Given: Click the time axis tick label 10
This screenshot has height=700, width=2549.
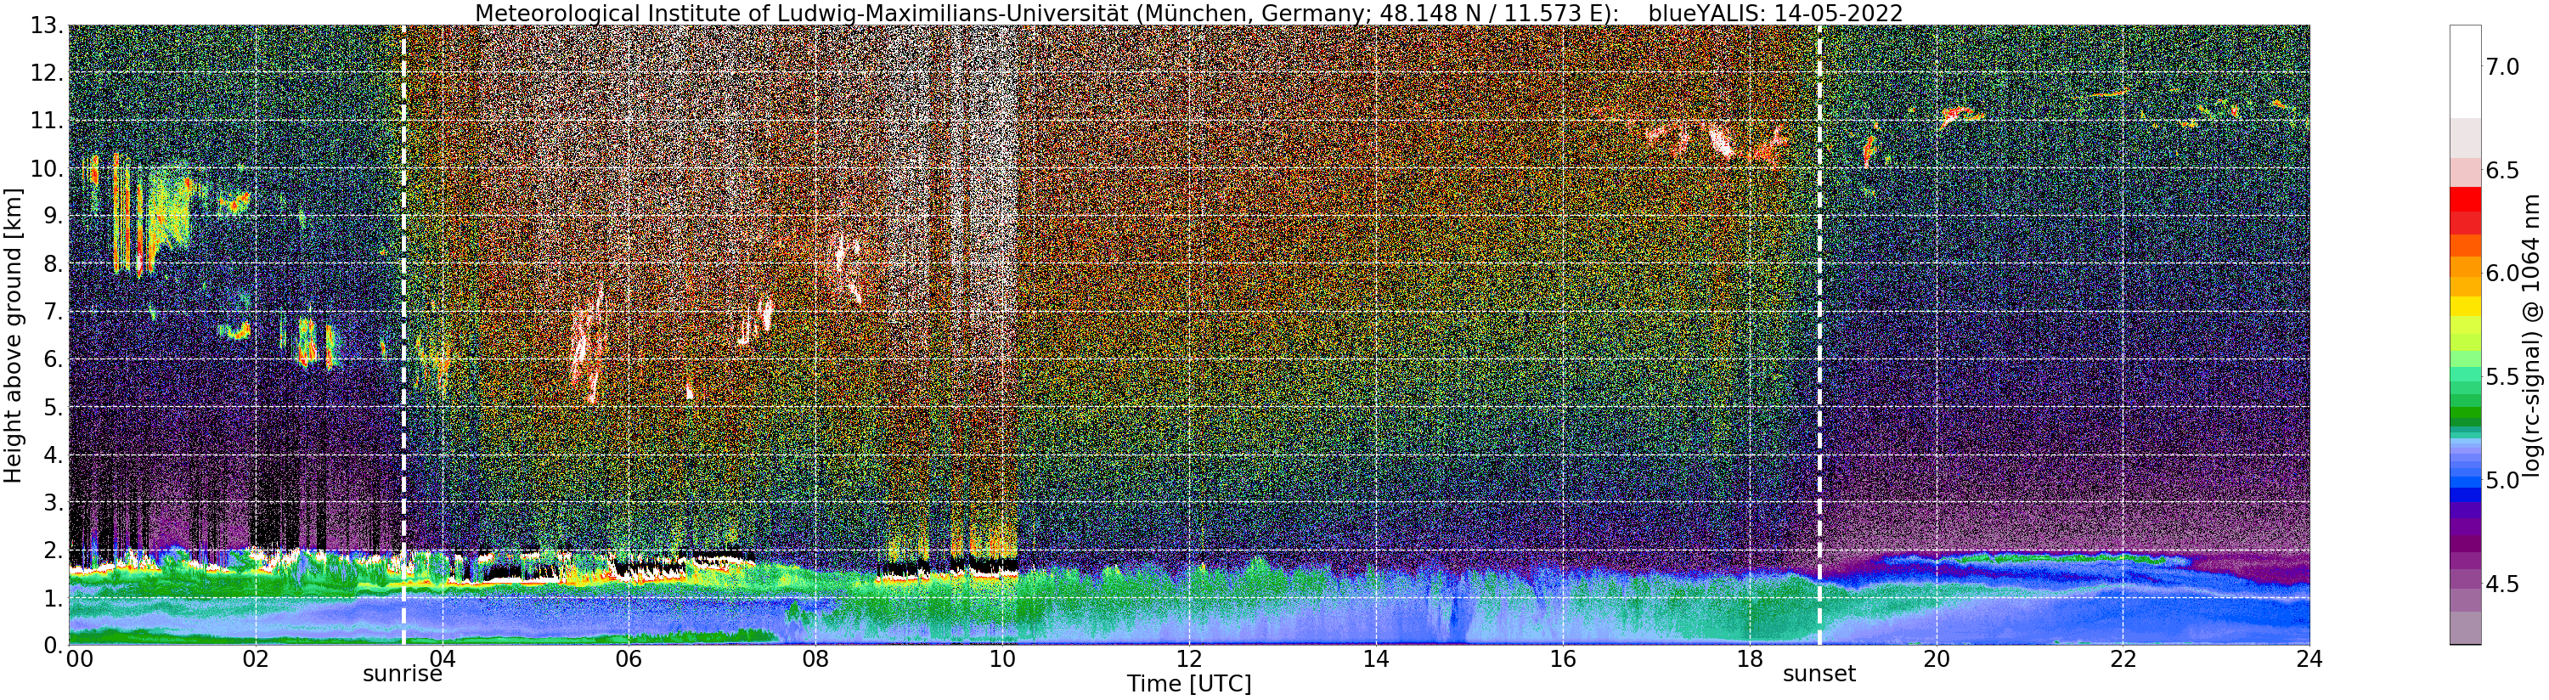Looking at the screenshot, I should click(x=1002, y=660).
